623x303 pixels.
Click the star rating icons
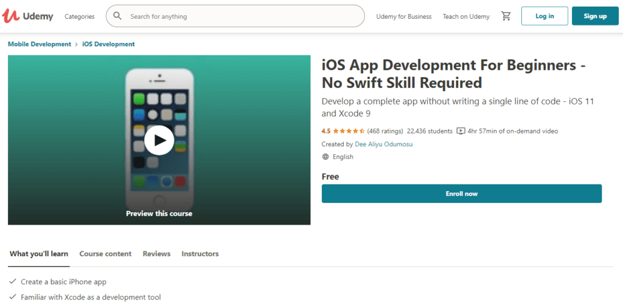(x=349, y=131)
